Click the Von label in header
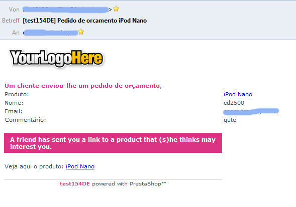Screen dimensions: 296x207 coord(14,10)
